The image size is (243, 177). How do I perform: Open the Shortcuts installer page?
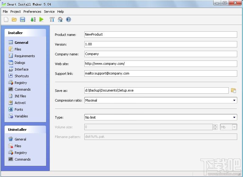point(22,76)
